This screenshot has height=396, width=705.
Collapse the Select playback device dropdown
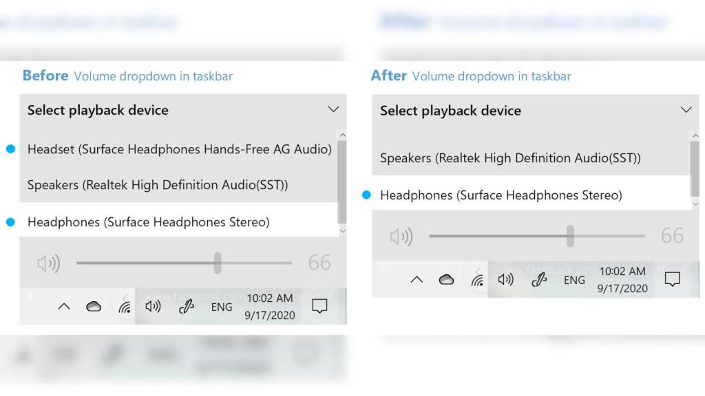[x=333, y=109]
